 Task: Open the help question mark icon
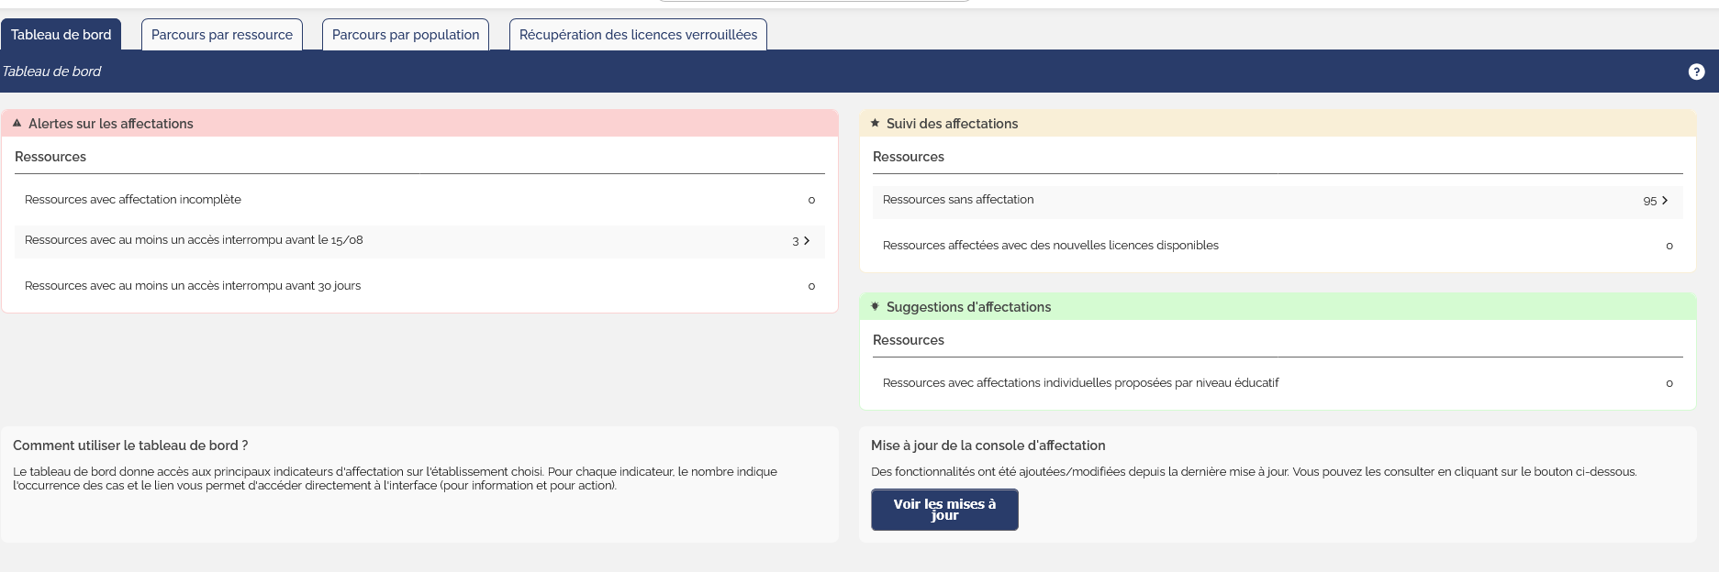point(1696,71)
